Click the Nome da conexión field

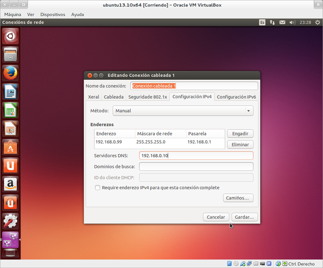click(194, 86)
